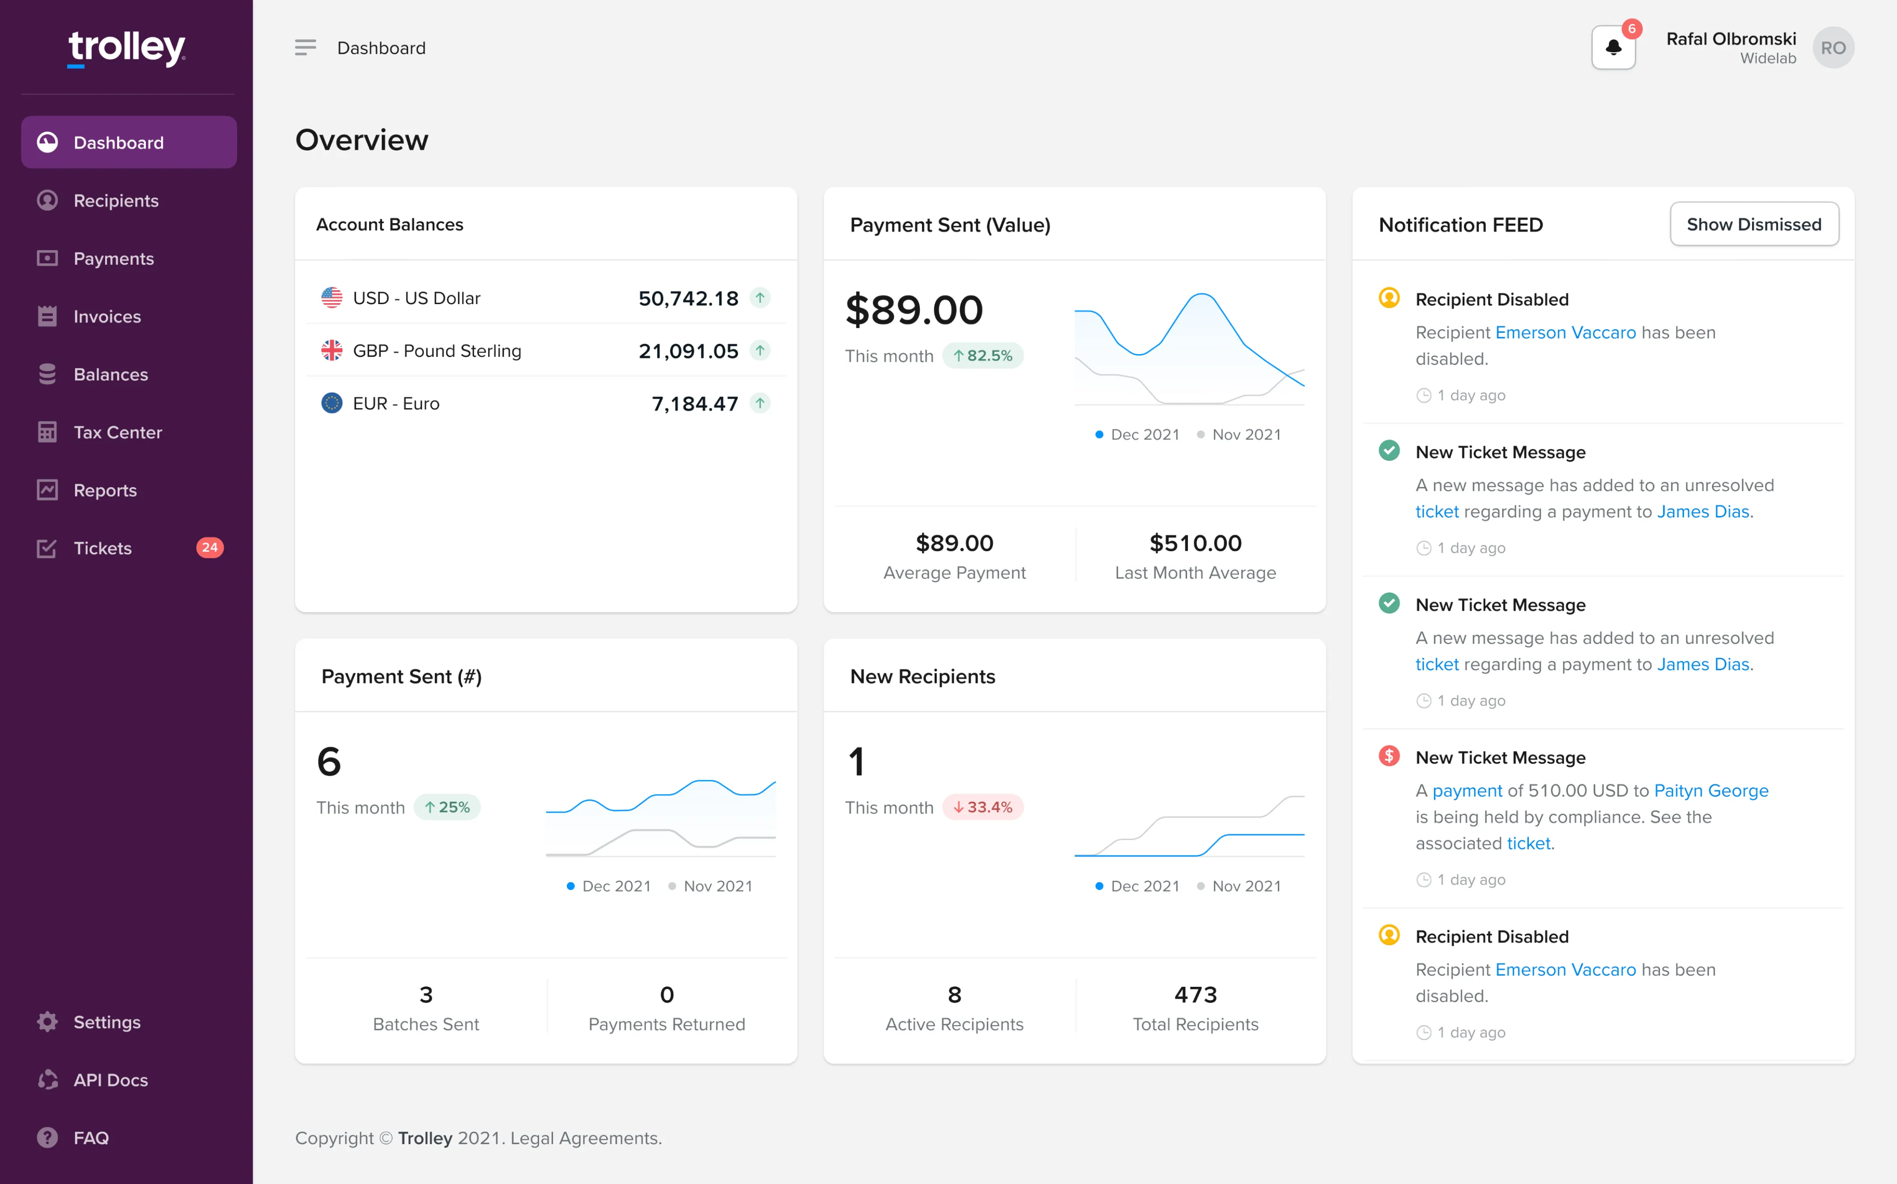1897x1184 pixels.
Task: Switch focus to the FAQ menu entry
Action: [x=91, y=1137]
